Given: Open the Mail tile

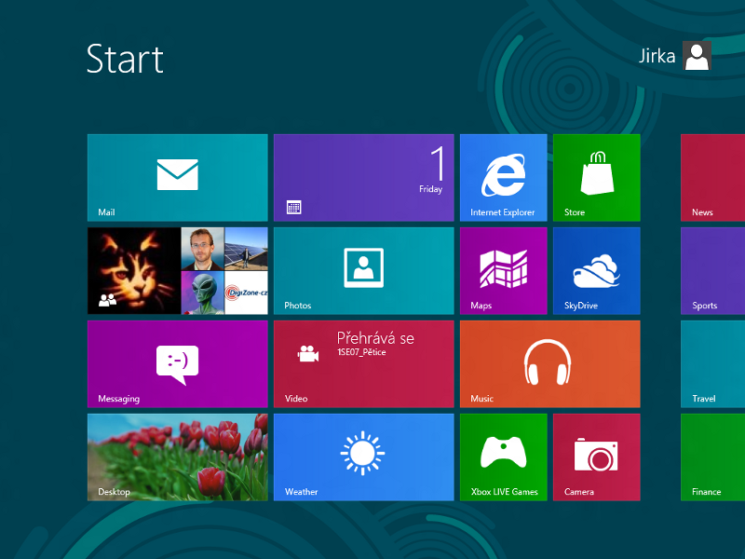Looking at the screenshot, I should pyautogui.click(x=177, y=177).
